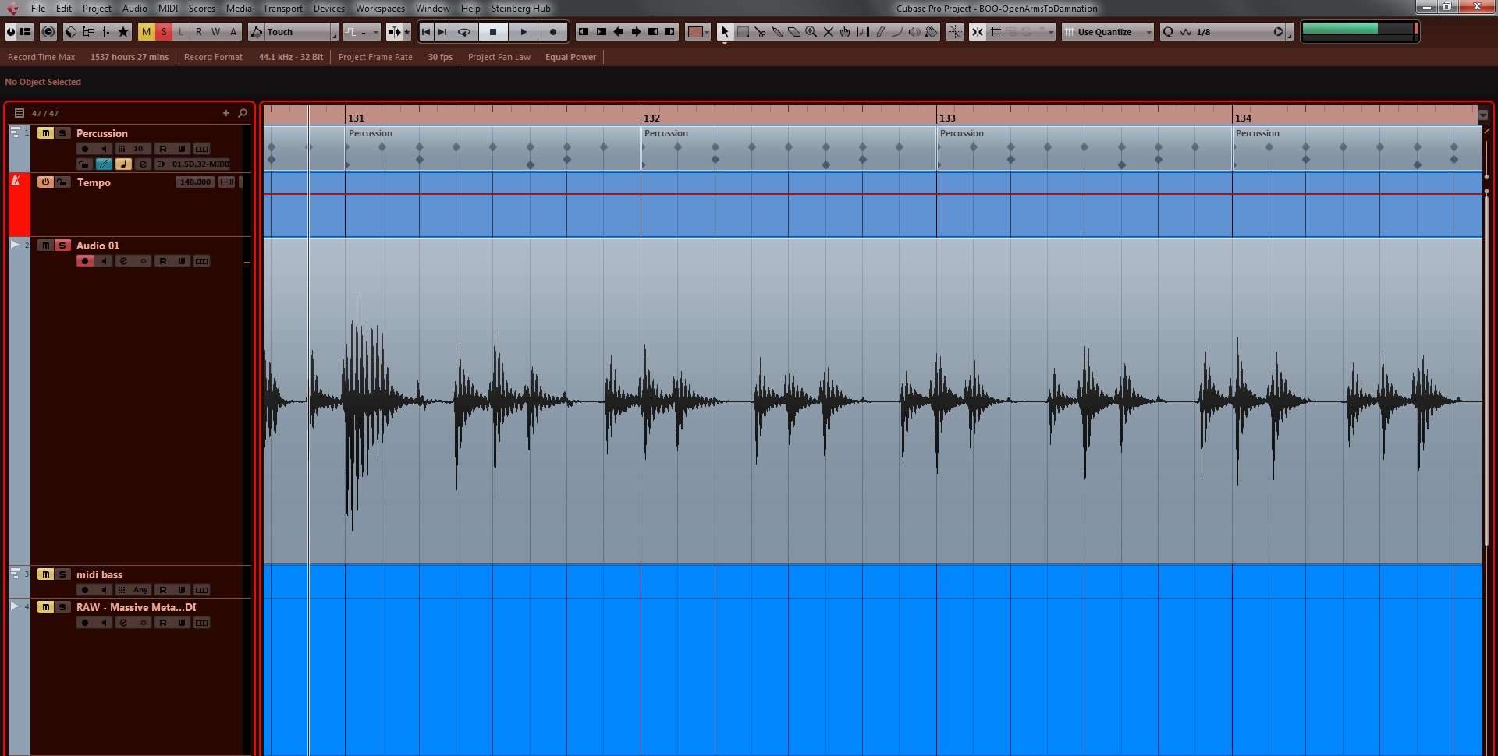Screen dimensions: 1498x756
Task: Open the Use Quantize snap type dropdown
Action: pos(1148,32)
